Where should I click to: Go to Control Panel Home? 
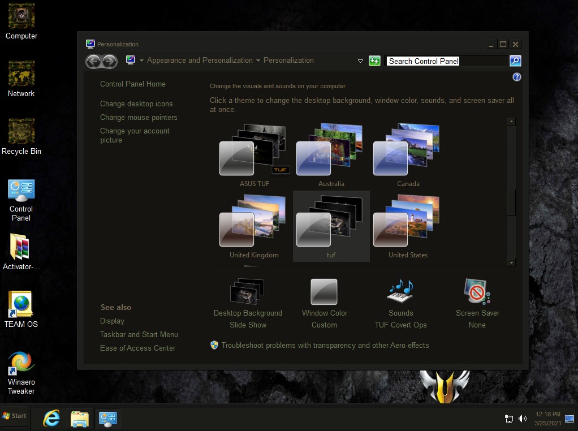click(x=133, y=84)
